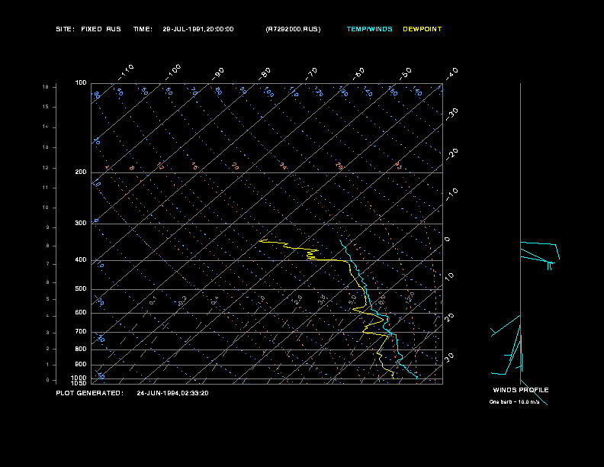Click height axis tick label 14

click(46, 127)
